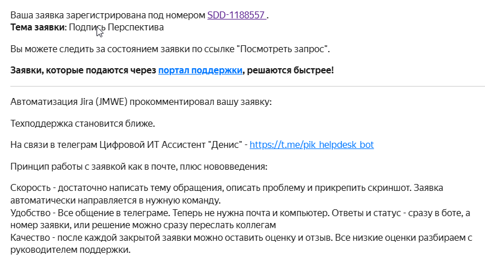Open the "портал поддержки" link
This screenshot has height=266, width=485.
pyautogui.click(x=200, y=71)
